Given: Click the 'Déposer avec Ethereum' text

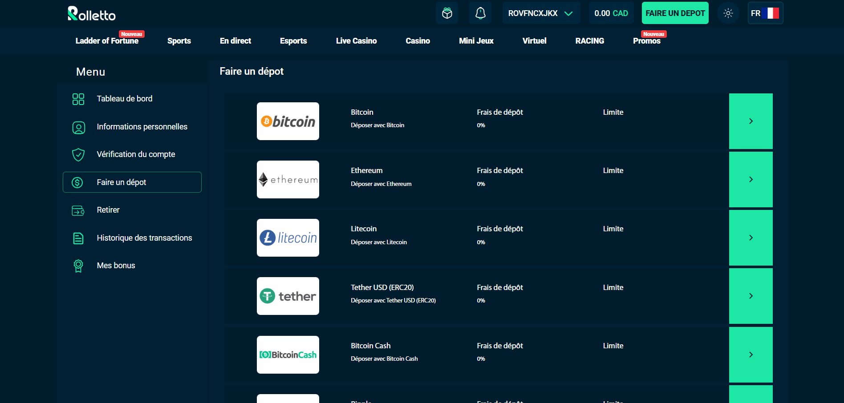Looking at the screenshot, I should [381, 184].
